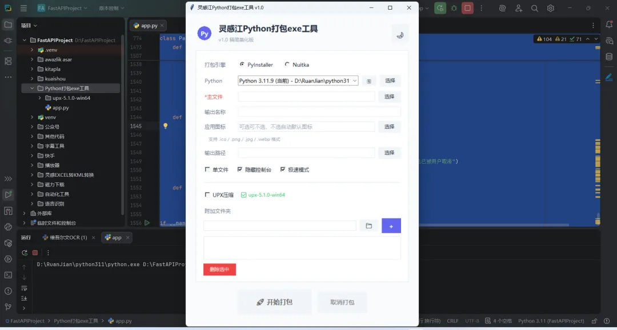Image resolution: width=617 pixels, height=330 pixels.
Task: Expand the upx-5.1.0-win64 folder
Action: (40, 98)
